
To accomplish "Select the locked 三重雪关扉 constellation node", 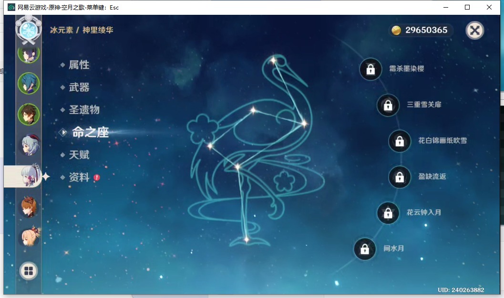I will pyautogui.click(x=388, y=105).
